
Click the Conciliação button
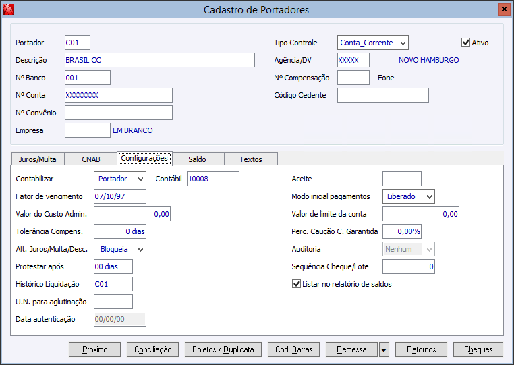pos(153,349)
